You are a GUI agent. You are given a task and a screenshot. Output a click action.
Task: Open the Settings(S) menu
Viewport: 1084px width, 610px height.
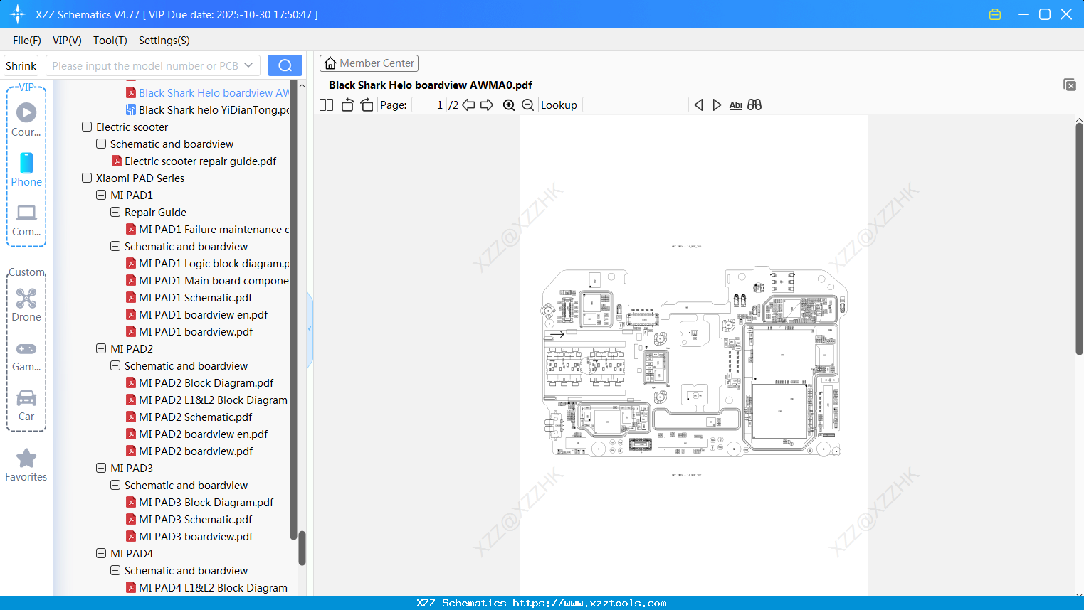point(164,41)
